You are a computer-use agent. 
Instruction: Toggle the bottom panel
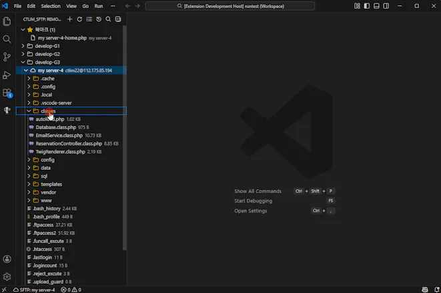point(376,6)
